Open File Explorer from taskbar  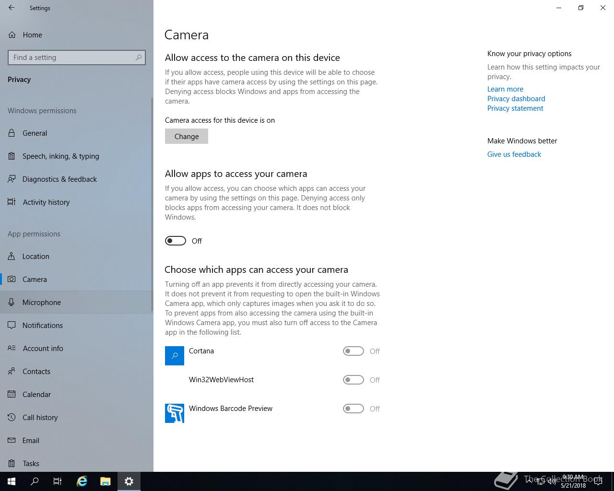point(106,481)
